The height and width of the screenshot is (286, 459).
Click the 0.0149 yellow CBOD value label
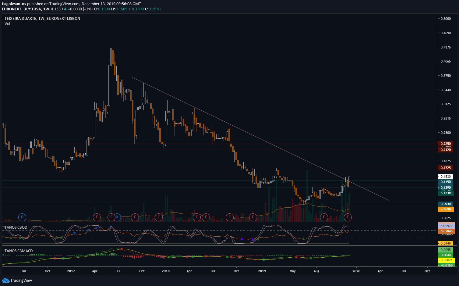coord(446,243)
